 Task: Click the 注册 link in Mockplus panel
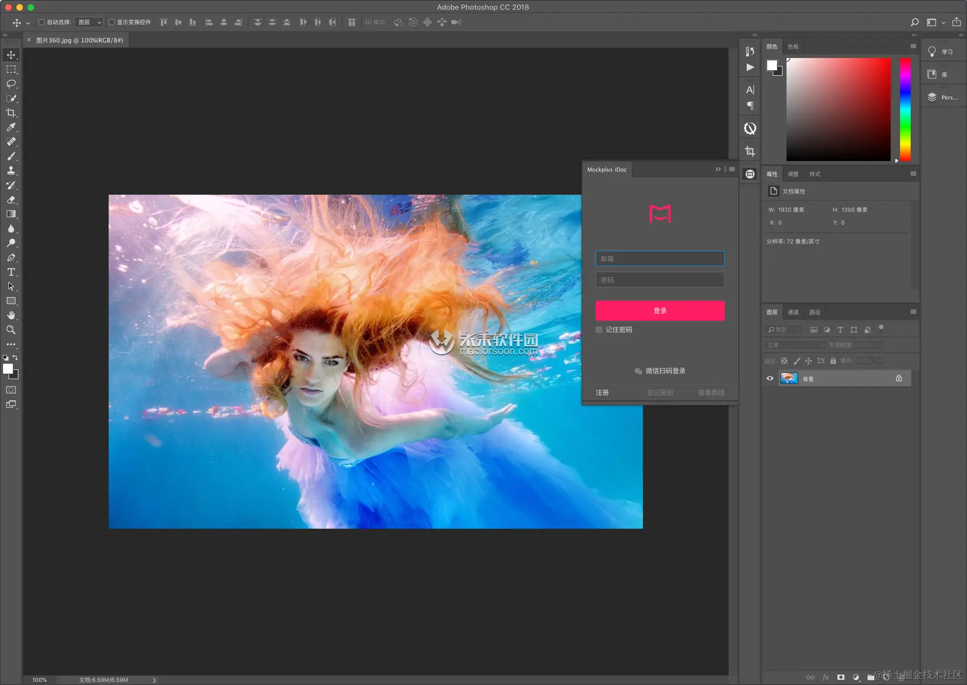click(x=602, y=393)
